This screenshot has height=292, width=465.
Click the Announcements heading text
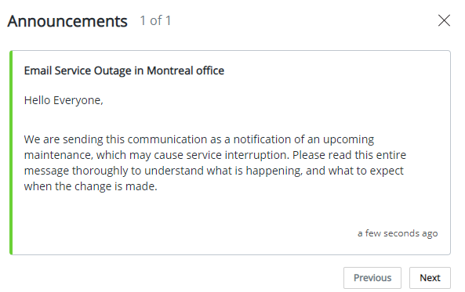point(67,21)
